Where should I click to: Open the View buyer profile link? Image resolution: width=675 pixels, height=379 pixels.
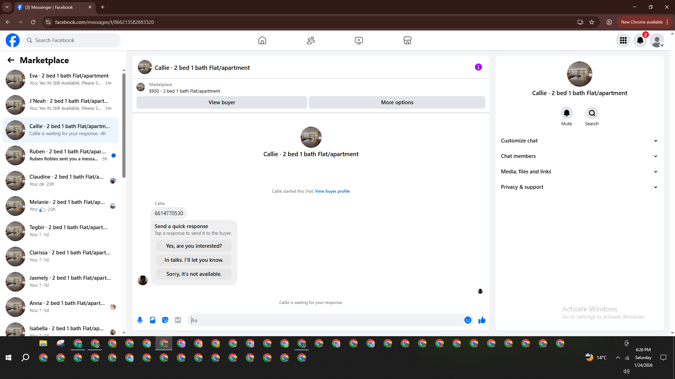click(x=332, y=191)
